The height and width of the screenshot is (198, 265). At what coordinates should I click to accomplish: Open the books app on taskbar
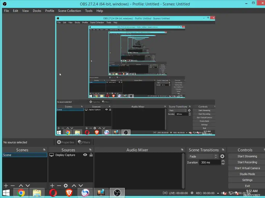(101, 193)
